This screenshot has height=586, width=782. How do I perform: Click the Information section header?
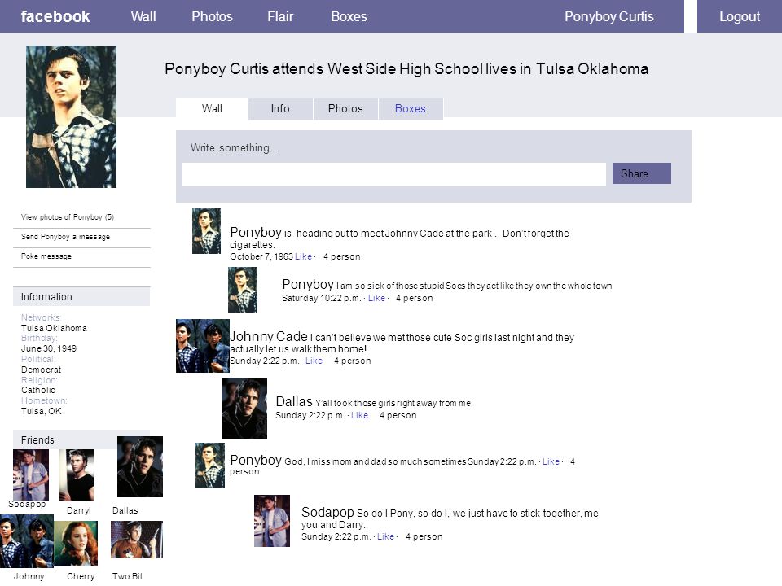81,296
